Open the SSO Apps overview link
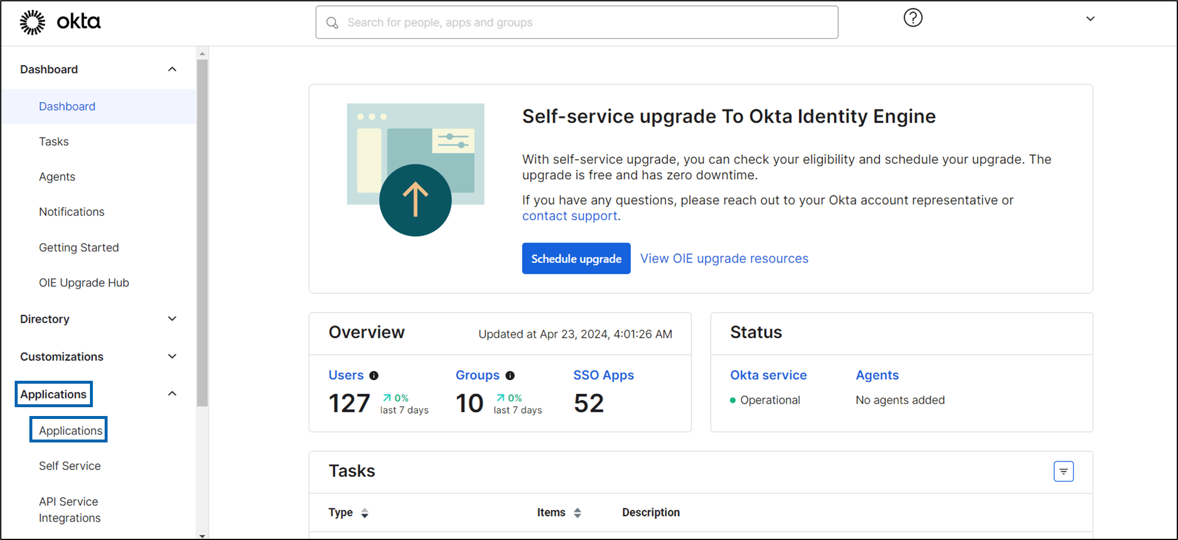This screenshot has height=540, width=1178. [604, 375]
